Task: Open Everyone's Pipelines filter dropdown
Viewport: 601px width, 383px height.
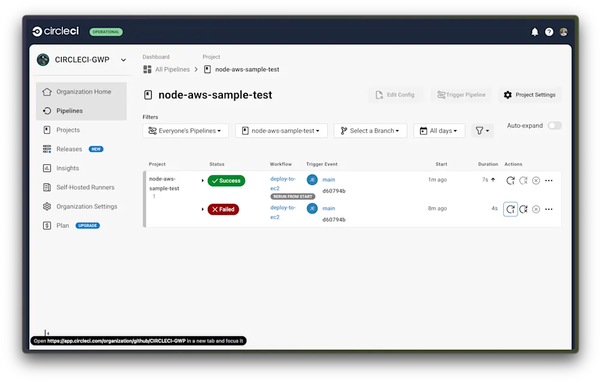Action: point(186,131)
